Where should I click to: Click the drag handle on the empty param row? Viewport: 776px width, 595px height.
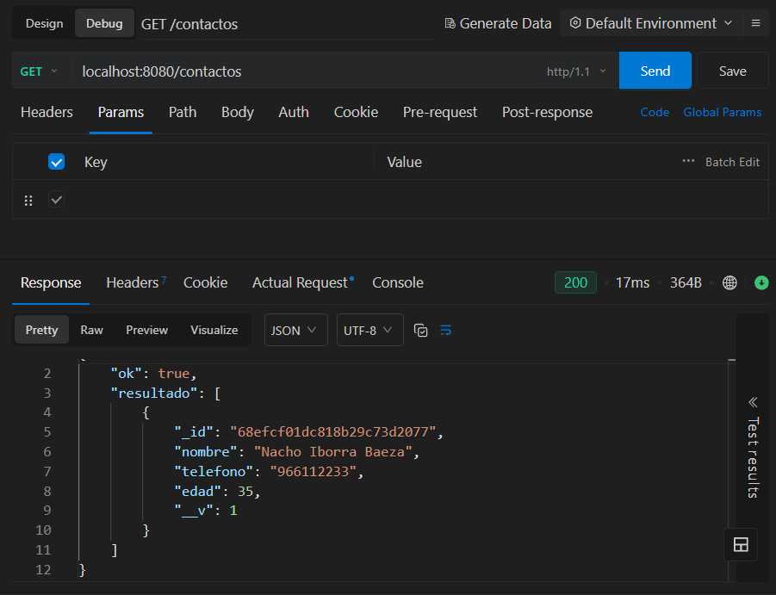[28, 200]
